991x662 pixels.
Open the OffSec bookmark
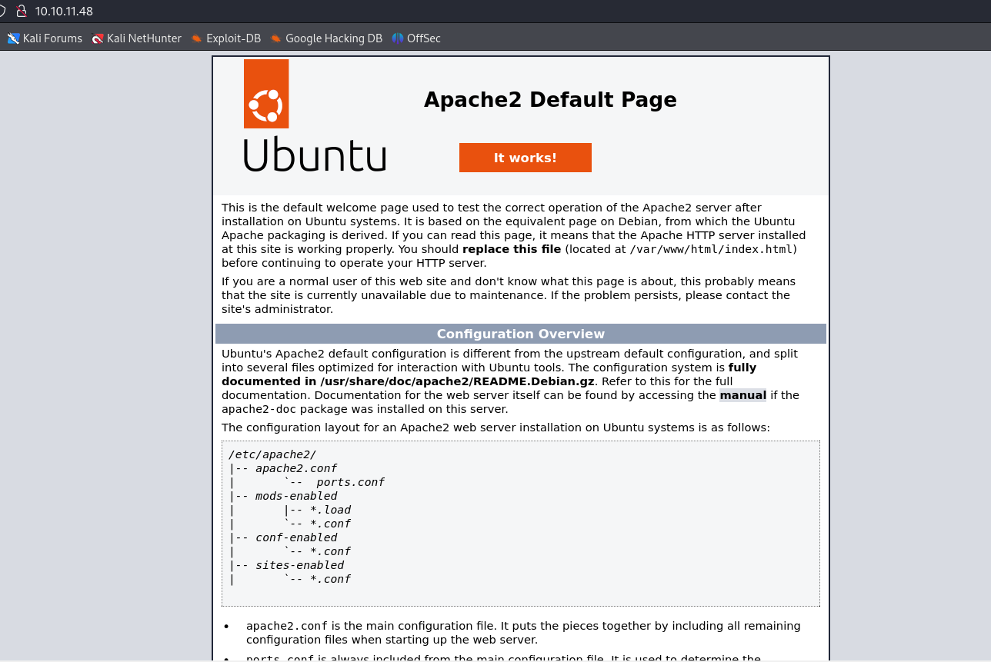[x=416, y=38]
